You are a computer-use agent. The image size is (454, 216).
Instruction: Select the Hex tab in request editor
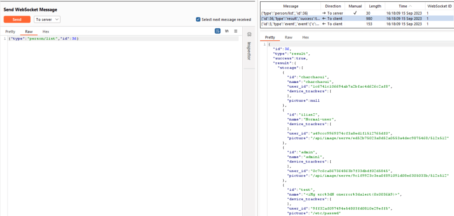pyautogui.click(x=46, y=32)
